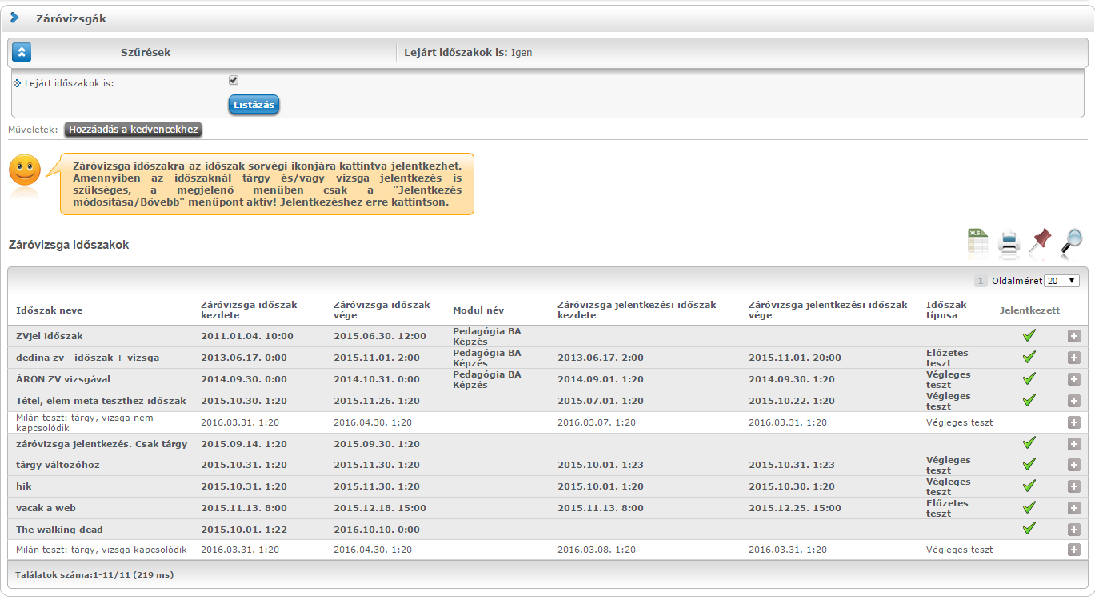
Task: Open plus menu for ZVjel időszak row
Action: 1074,336
